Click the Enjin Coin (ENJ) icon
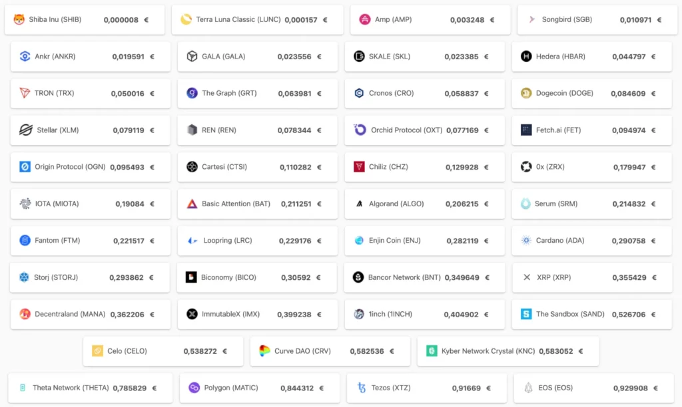 [x=359, y=240]
